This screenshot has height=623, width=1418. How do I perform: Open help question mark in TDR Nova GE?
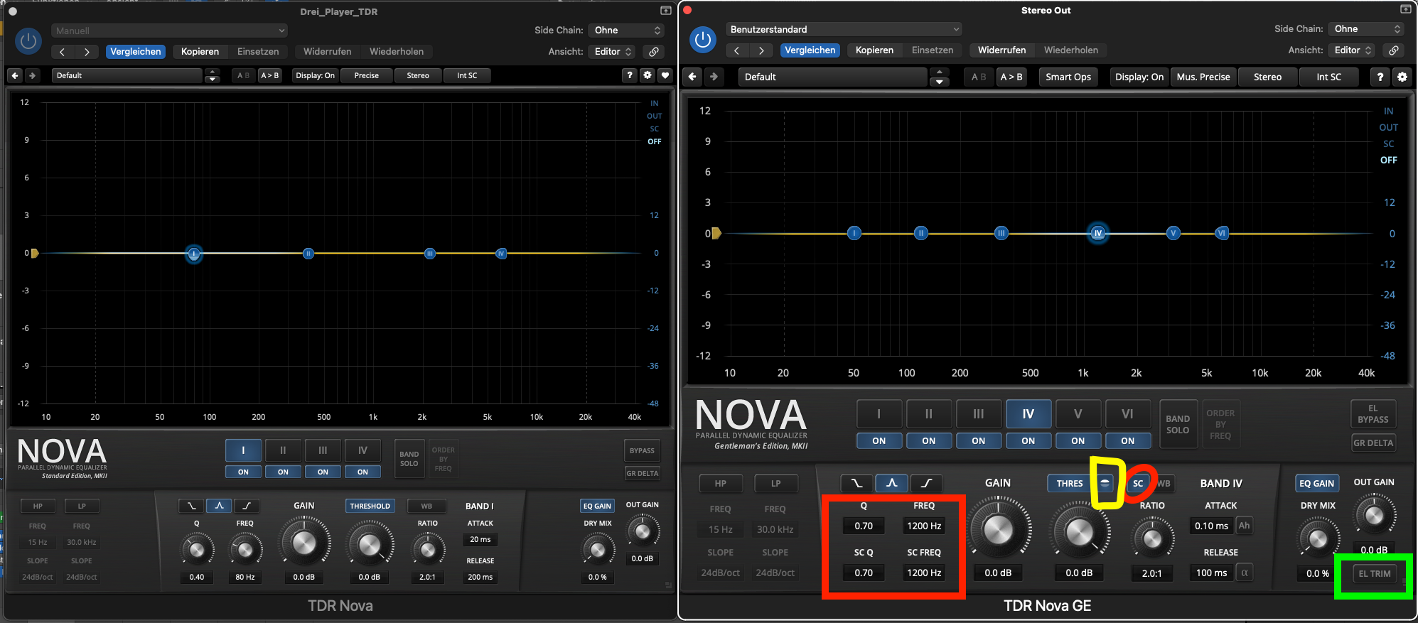[x=1380, y=77]
